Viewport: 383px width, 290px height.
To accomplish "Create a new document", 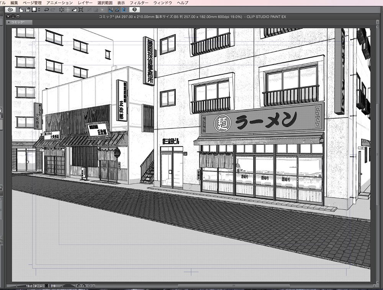I will tap(21, 10).
